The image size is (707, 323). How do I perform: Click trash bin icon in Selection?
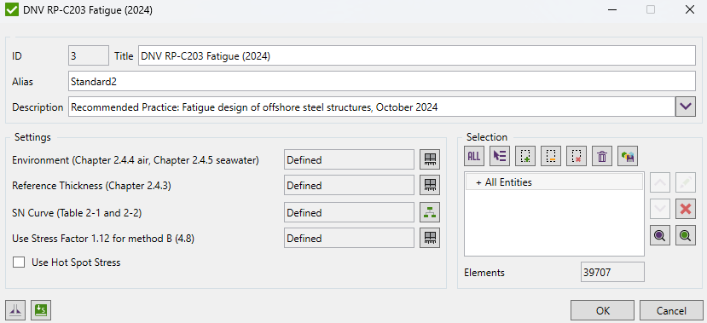pyautogui.click(x=602, y=156)
